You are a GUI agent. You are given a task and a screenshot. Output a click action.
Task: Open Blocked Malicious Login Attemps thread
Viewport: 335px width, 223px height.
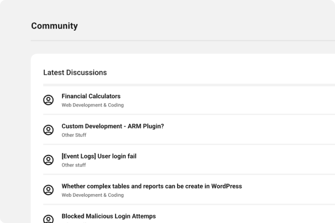tap(108, 216)
